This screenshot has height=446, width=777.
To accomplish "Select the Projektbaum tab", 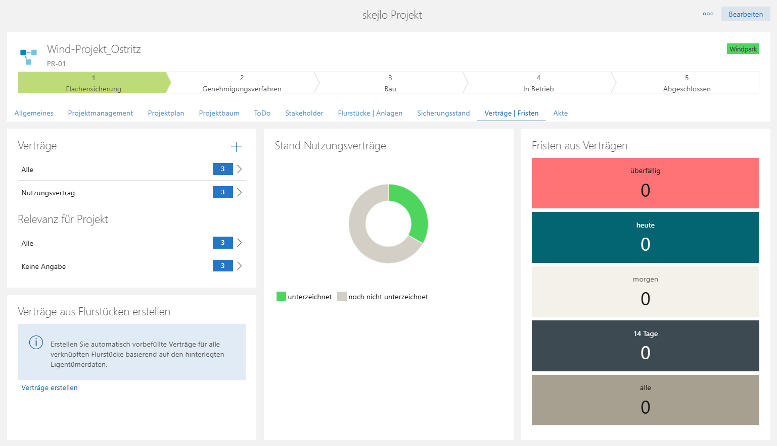I will pos(219,113).
